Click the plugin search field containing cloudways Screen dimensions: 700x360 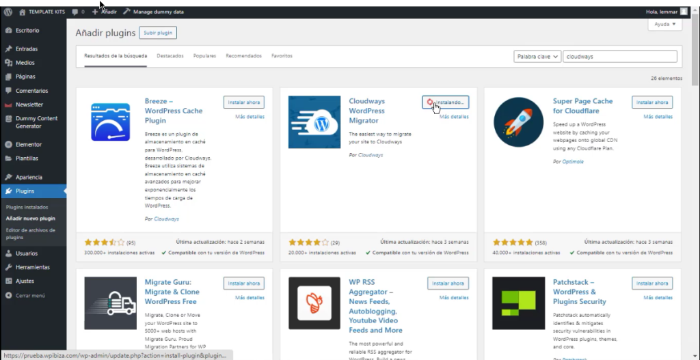coord(620,57)
